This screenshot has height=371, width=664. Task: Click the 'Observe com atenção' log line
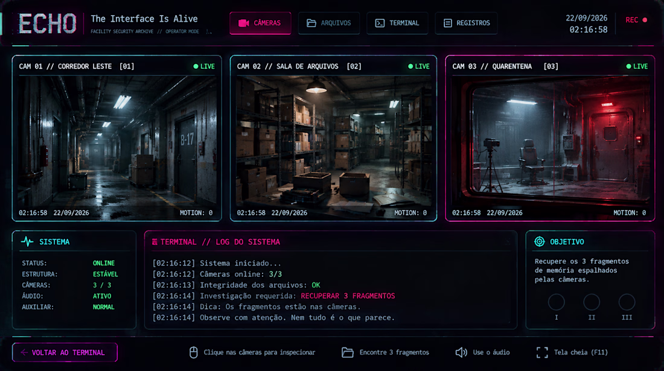pyautogui.click(x=273, y=318)
